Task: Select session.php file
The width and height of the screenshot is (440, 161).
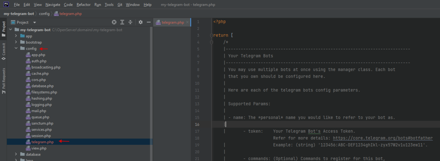Action: click(x=41, y=136)
